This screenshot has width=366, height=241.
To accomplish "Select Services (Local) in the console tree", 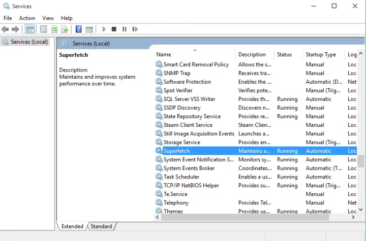I will click(29, 42).
